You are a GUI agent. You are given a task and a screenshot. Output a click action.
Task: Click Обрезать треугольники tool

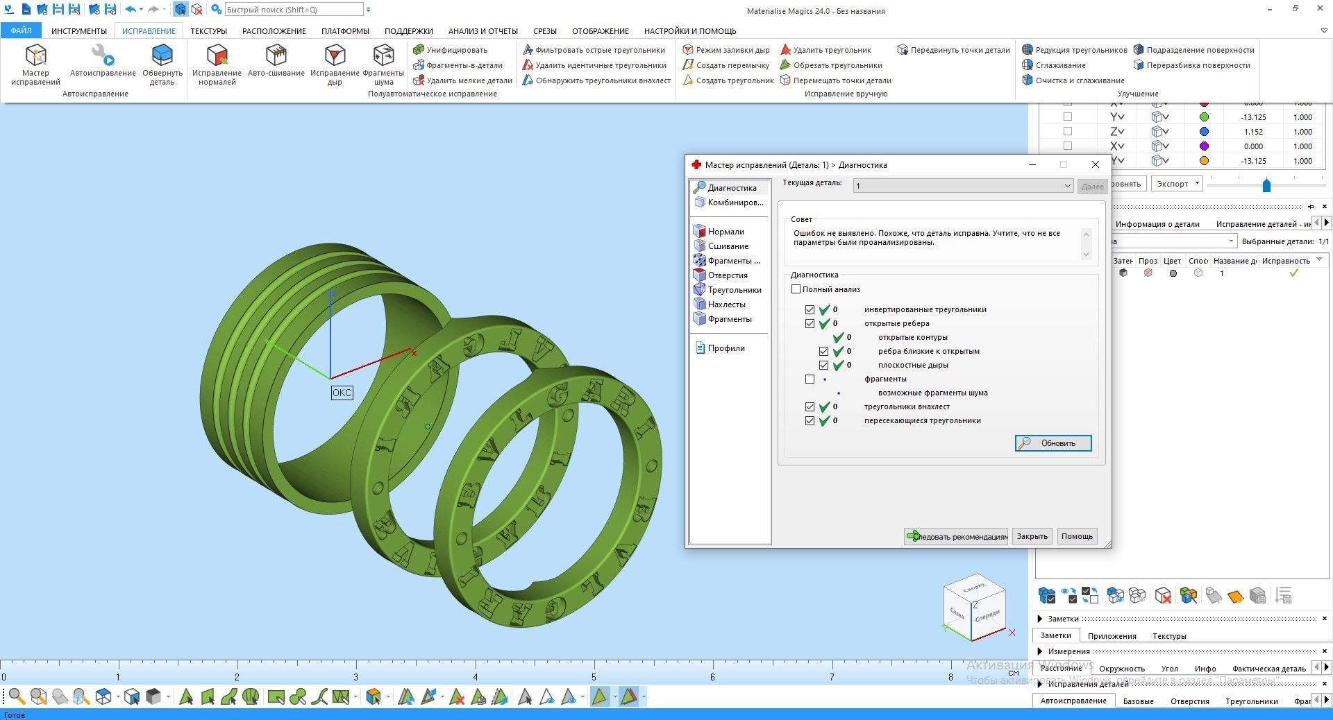click(x=831, y=65)
